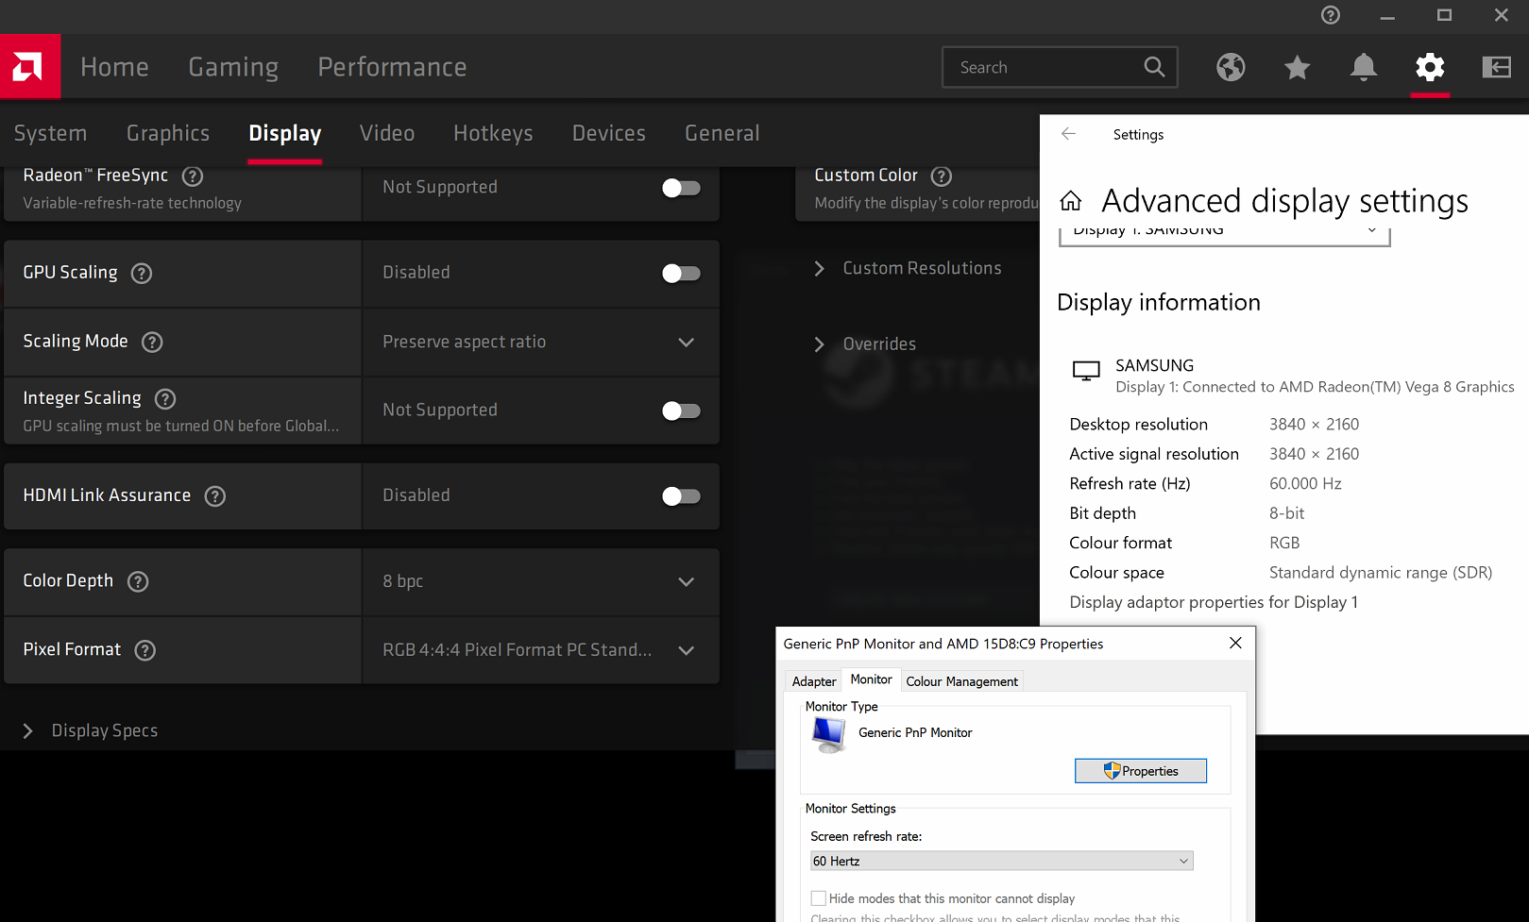Switch to Adapter tab in Properties
1529x922 pixels.
tap(814, 681)
